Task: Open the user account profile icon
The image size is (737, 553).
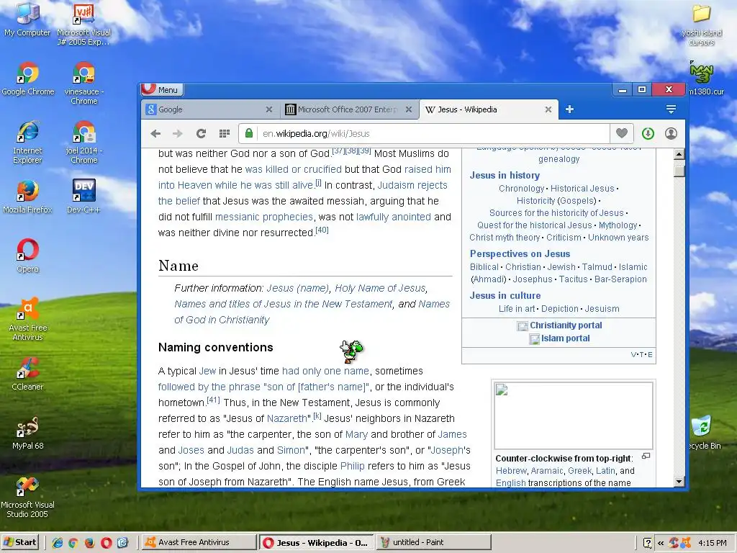Action: (x=672, y=133)
